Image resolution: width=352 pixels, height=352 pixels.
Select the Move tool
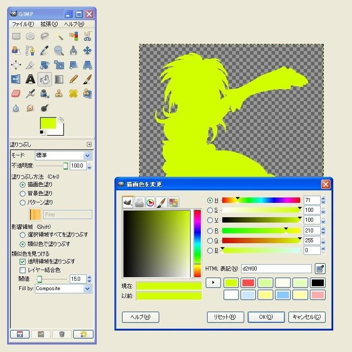[x=88, y=51]
